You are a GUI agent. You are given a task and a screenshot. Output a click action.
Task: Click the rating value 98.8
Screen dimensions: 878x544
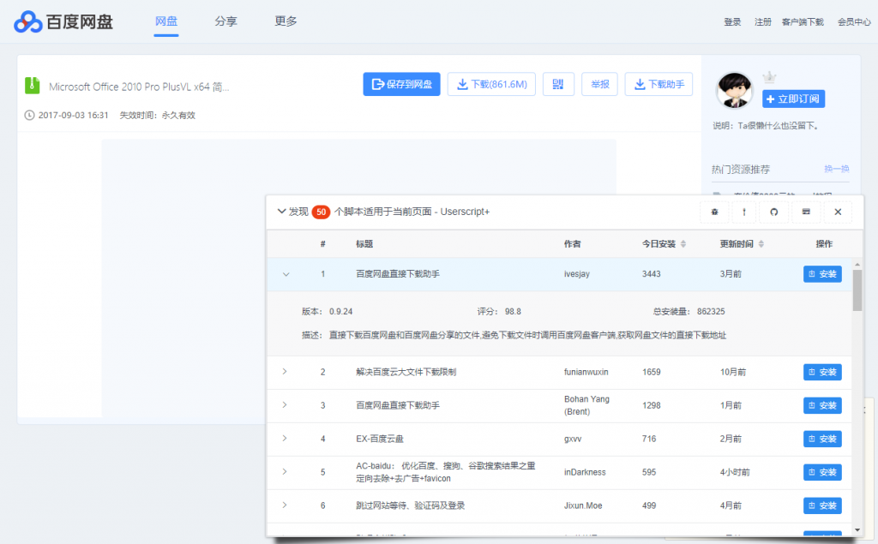(x=513, y=312)
